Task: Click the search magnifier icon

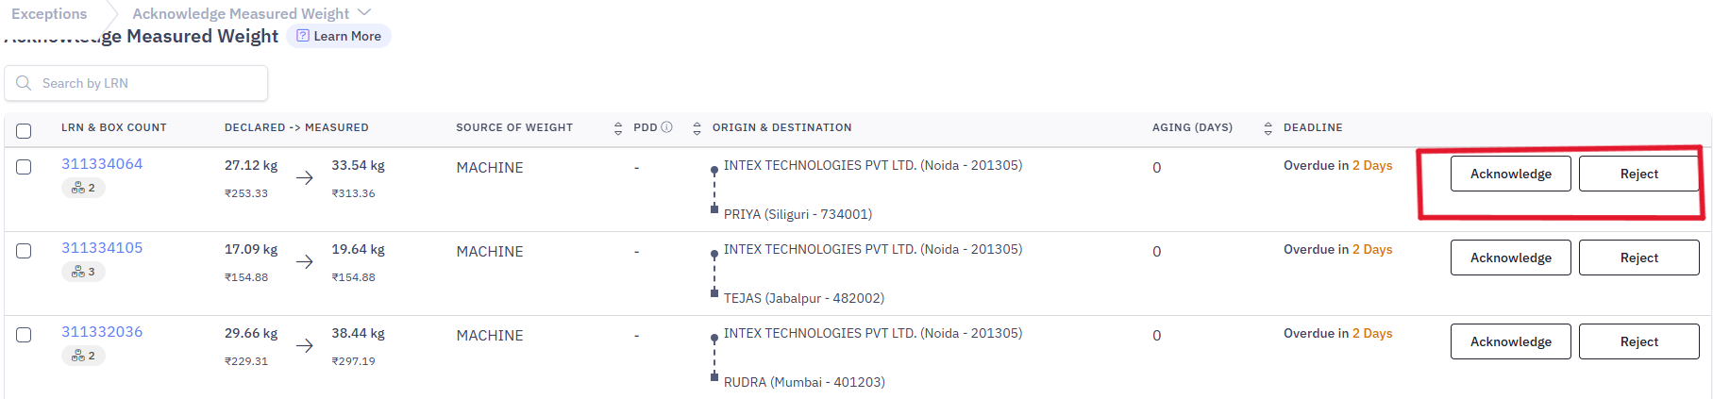Action: pyautogui.click(x=24, y=83)
